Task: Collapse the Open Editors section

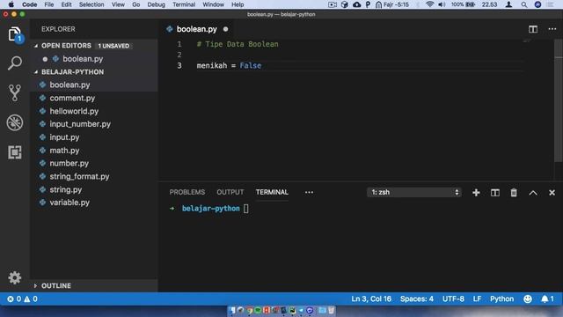Action: pos(66,46)
